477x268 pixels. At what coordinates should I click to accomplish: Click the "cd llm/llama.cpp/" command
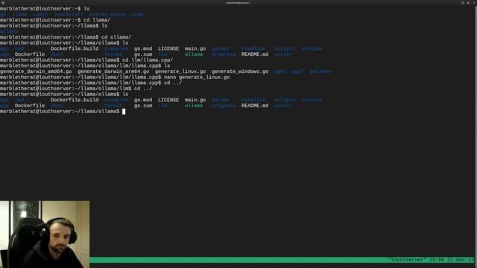(x=148, y=60)
